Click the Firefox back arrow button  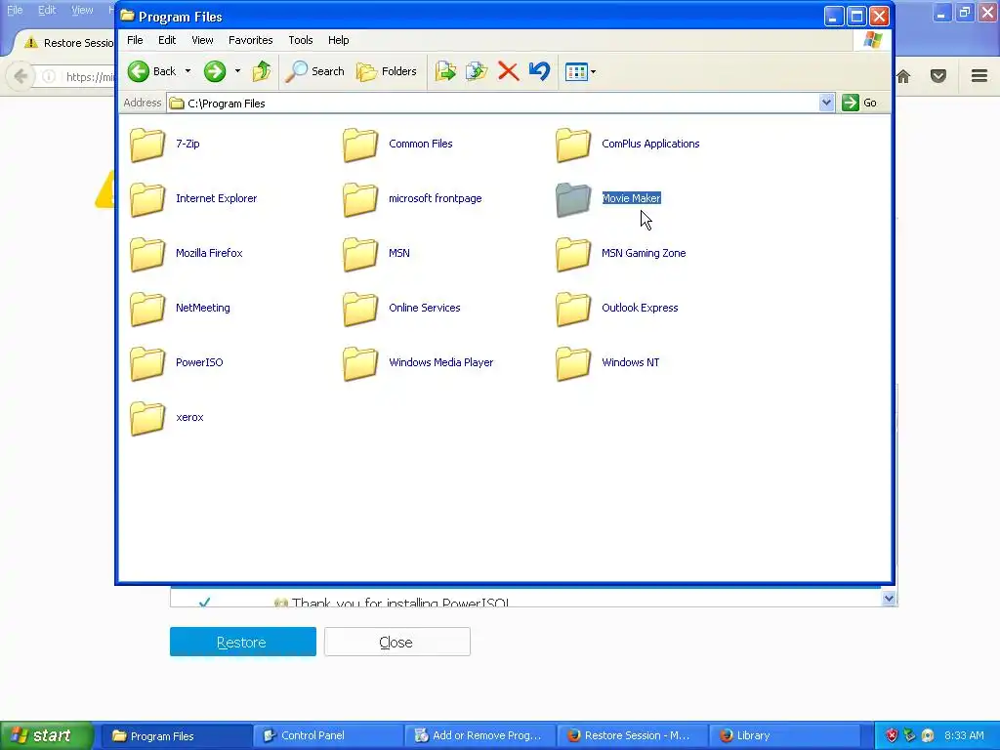21,76
